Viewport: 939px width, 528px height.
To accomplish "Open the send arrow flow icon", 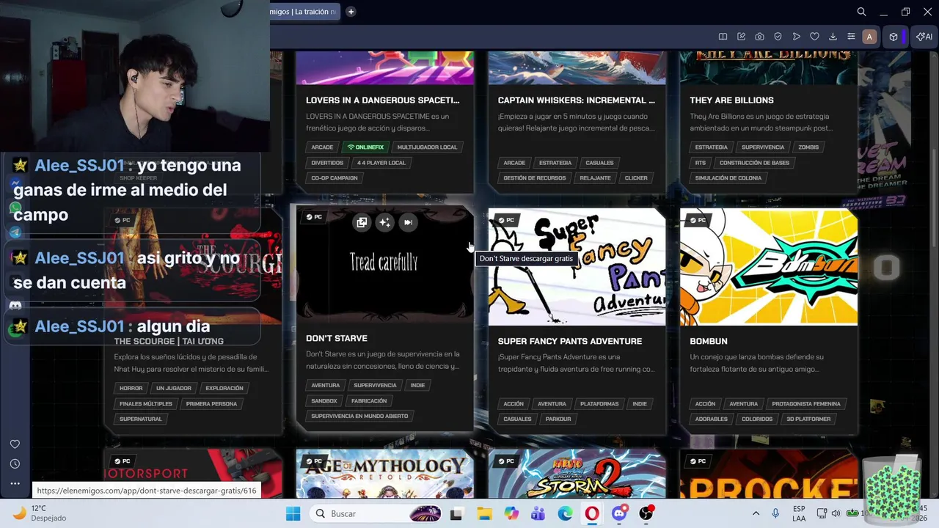I will [x=796, y=37].
